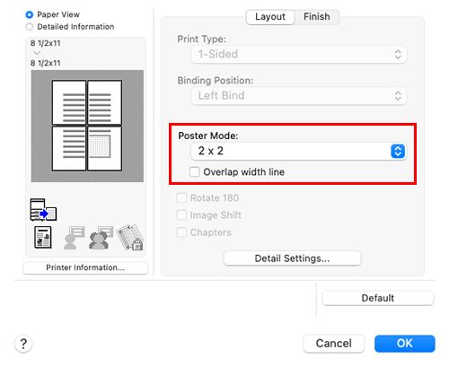
Task: Click the printer output method icon
Action: (x=43, y=210)
